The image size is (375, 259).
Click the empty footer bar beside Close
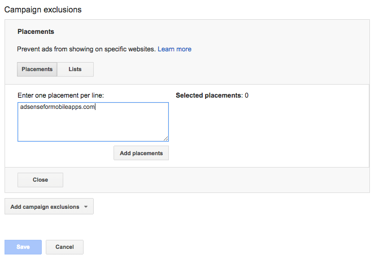[x=215, y=180]
